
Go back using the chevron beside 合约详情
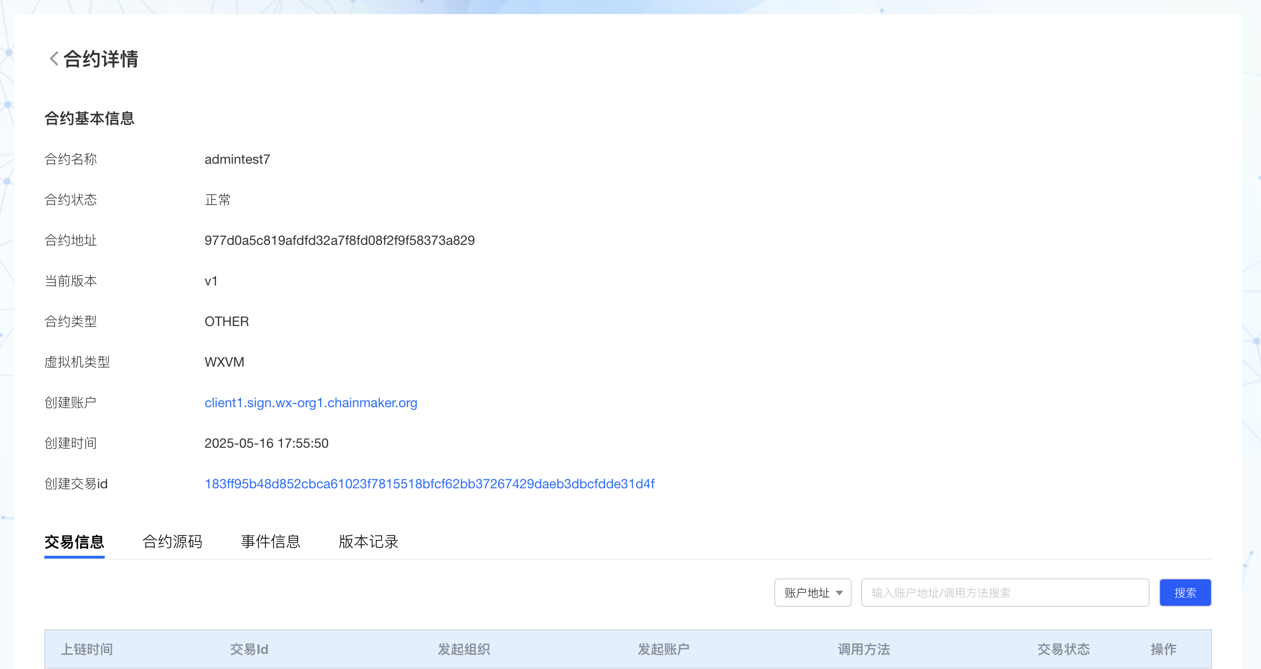point(54,59)
